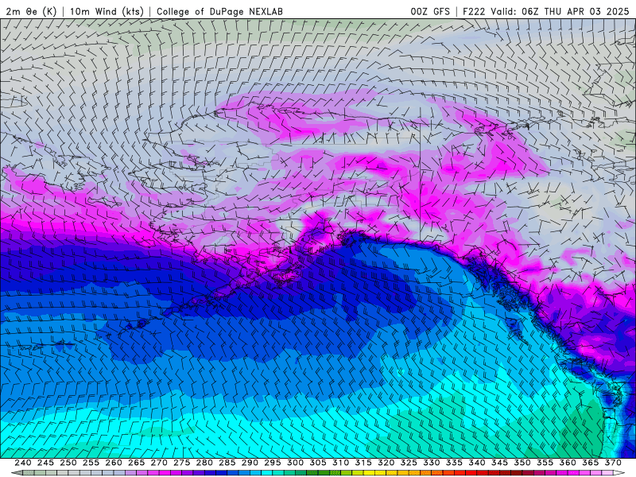This screenshot has width=636, height=477.
Task: Select the 355 legend value
Action: click(545, 463)
